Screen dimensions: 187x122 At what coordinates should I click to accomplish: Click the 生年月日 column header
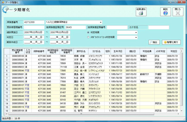coord(118,51)
